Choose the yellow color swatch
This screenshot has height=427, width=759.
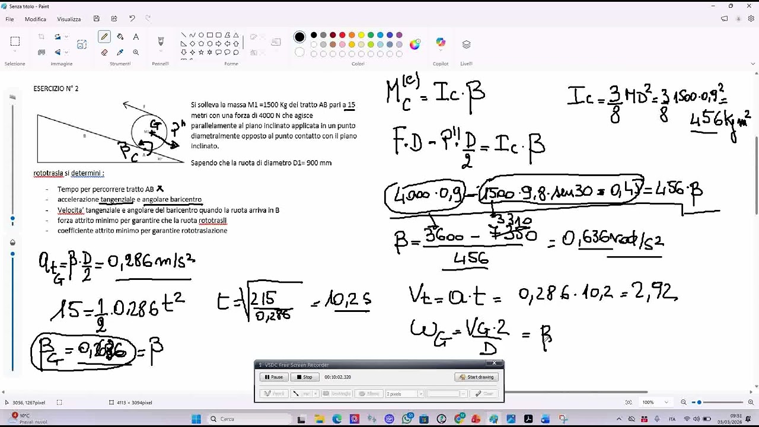click(361, 35)
